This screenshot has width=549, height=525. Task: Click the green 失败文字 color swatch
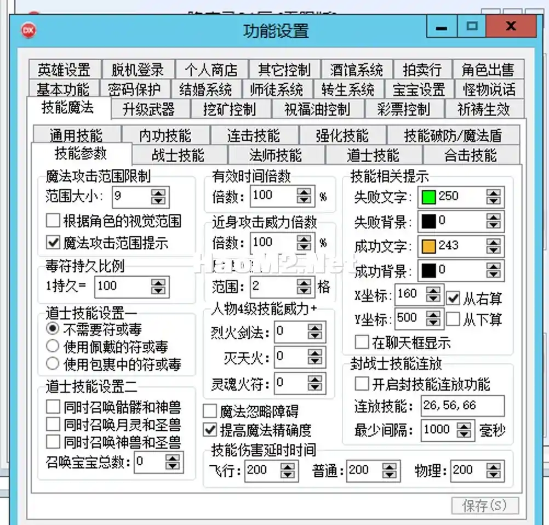click(428, 197)
